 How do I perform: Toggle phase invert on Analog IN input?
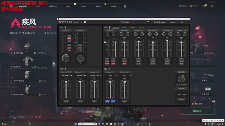(x=69, y=51)
